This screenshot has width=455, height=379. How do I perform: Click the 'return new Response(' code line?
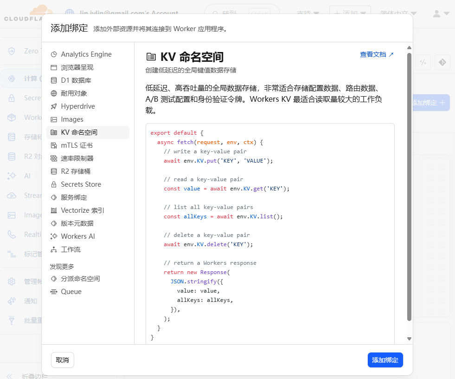(x=197, y=272)
